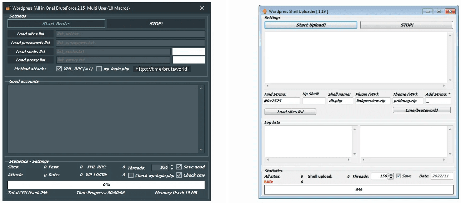Click the Shell Uploader Threads field showing 150
461x203 pixels.
point(380,176)
